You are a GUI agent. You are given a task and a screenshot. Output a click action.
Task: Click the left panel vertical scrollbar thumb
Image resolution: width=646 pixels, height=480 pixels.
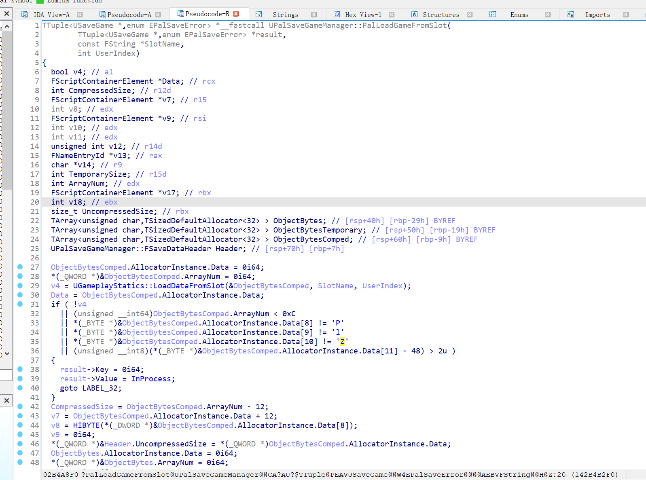click(x=7, y=110)
